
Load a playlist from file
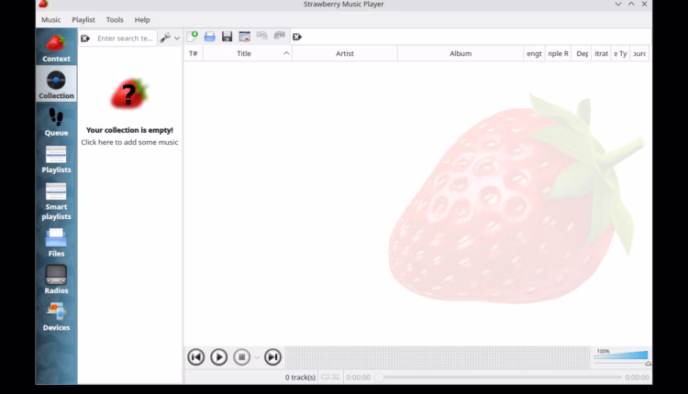coord(210,37)
